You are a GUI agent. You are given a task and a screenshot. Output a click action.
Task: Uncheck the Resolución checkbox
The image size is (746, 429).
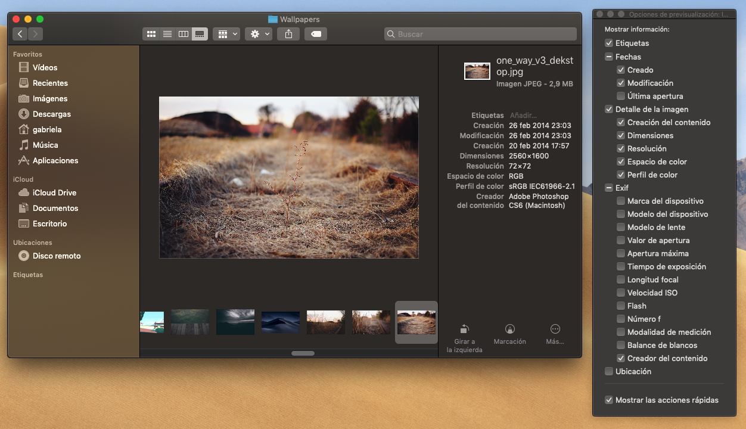(621, 148)
